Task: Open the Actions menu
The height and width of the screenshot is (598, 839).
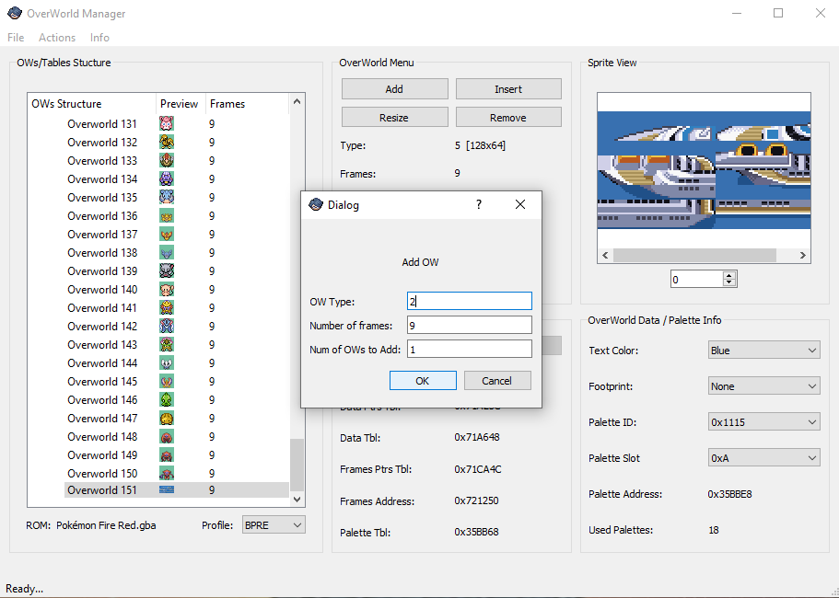Action: click(x=57, y=38)
